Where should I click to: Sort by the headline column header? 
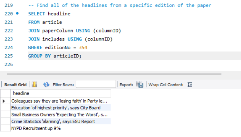(61, 93)
